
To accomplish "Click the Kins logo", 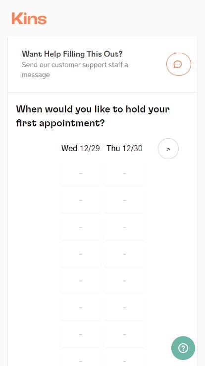I will 29,18.
